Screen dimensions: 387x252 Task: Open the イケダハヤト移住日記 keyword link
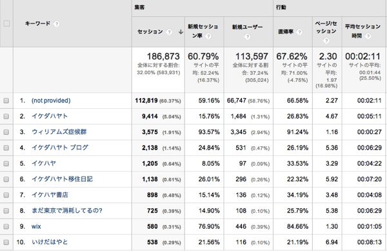(x=62, y=179)
